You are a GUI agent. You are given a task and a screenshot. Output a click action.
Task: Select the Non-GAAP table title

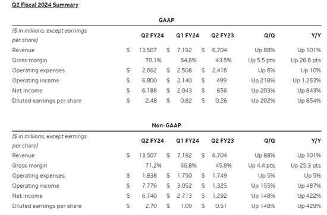tap(166, 126)
